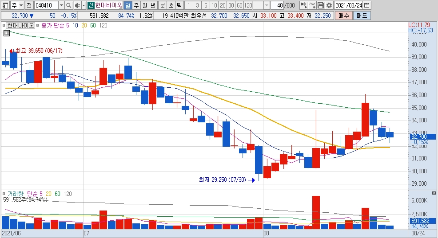Toggle the 전 button next to stock code

click(29, 5)
